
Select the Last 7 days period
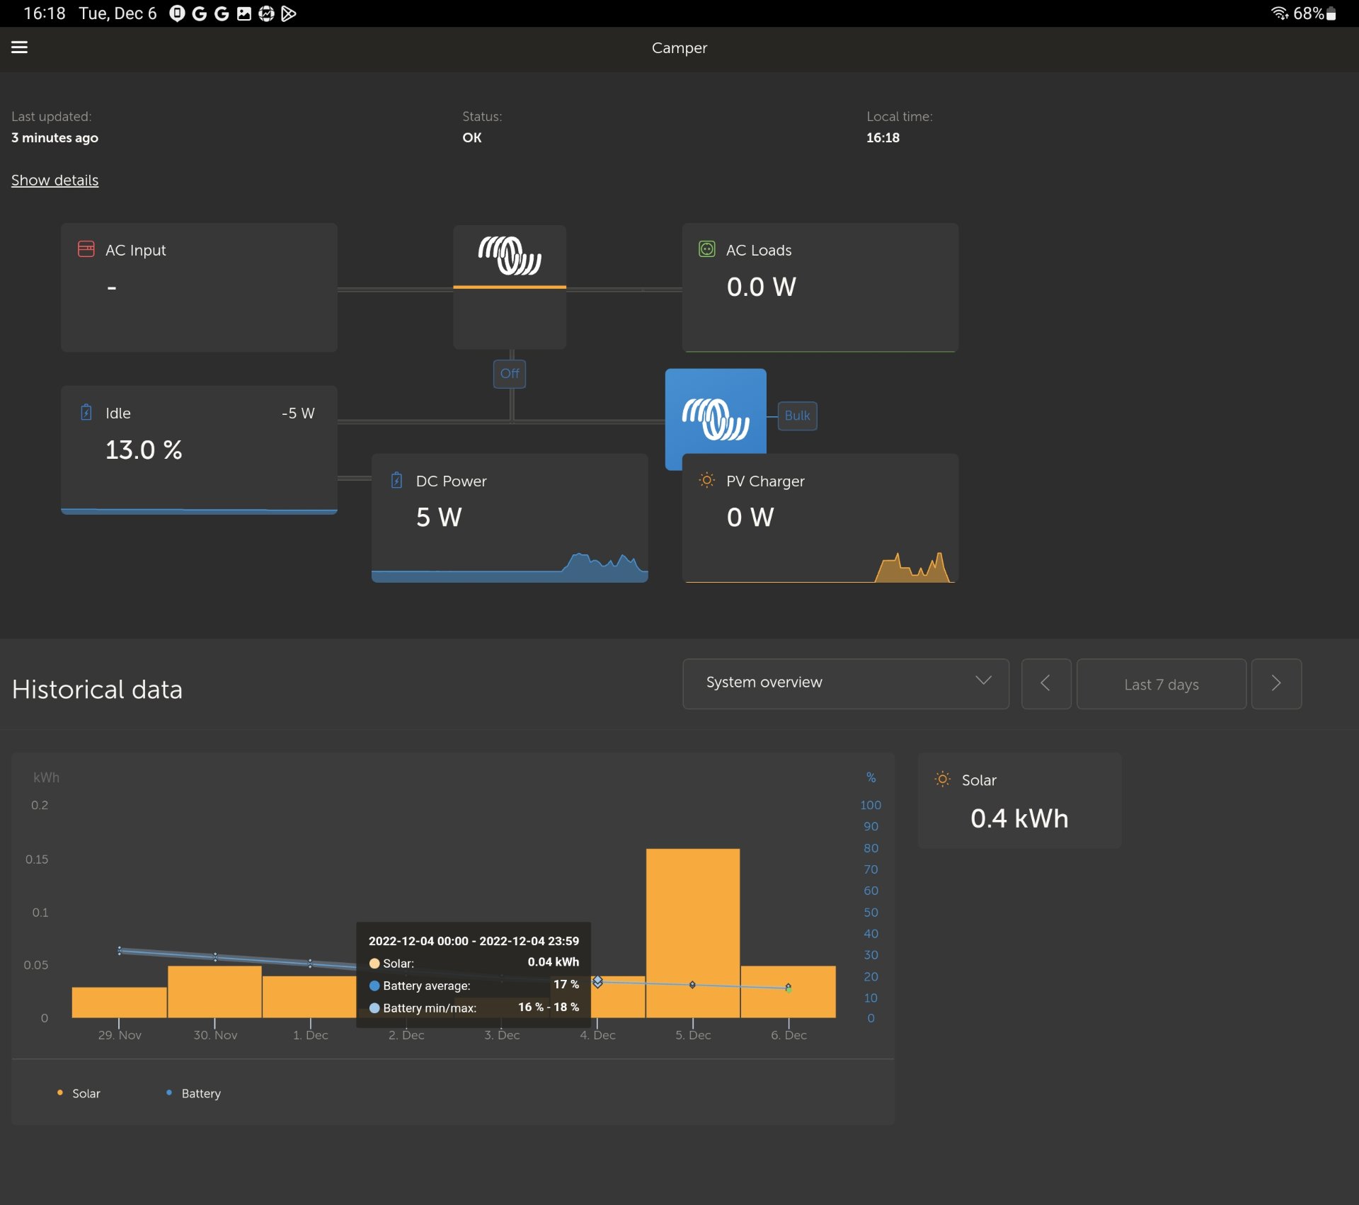point(1162,684)
